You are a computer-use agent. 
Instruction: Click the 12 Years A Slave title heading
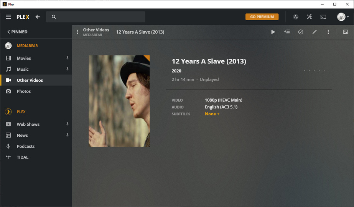209,61
